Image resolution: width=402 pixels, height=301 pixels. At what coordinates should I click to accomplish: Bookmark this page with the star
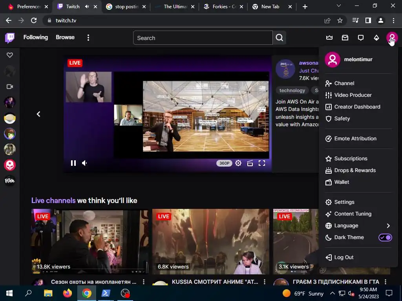(340, 20)
